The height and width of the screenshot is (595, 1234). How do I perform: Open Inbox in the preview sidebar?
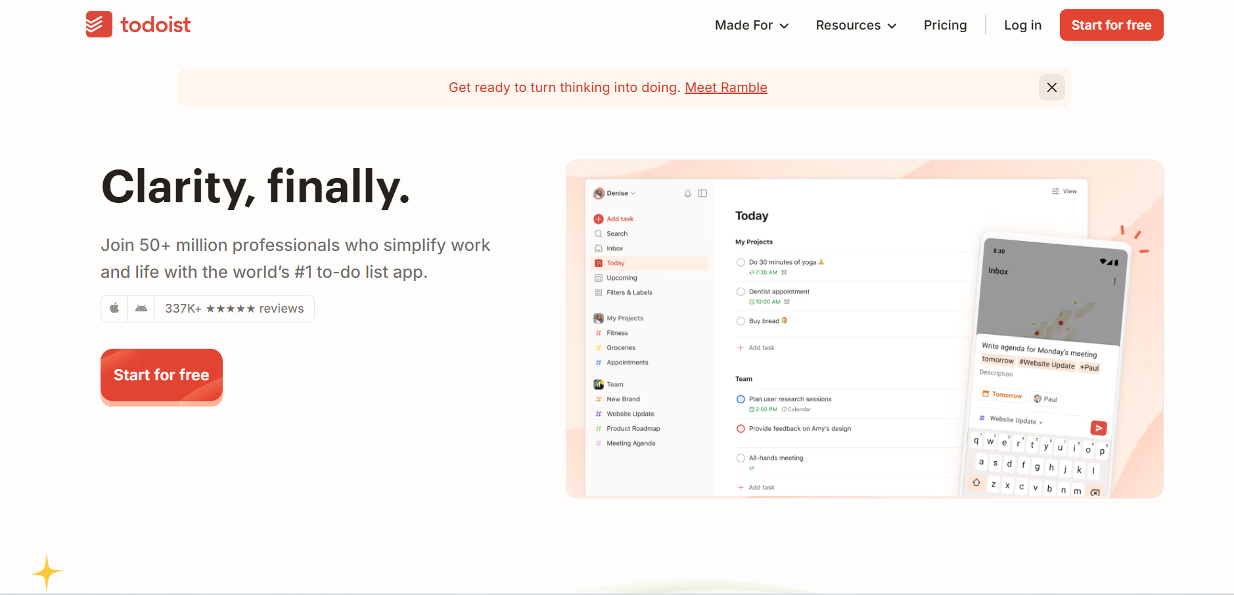tap(614, 248)
